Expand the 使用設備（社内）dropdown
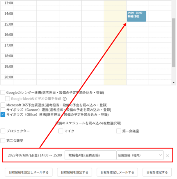The width and height of the screenshot is (177, 179). pos(140,155)
